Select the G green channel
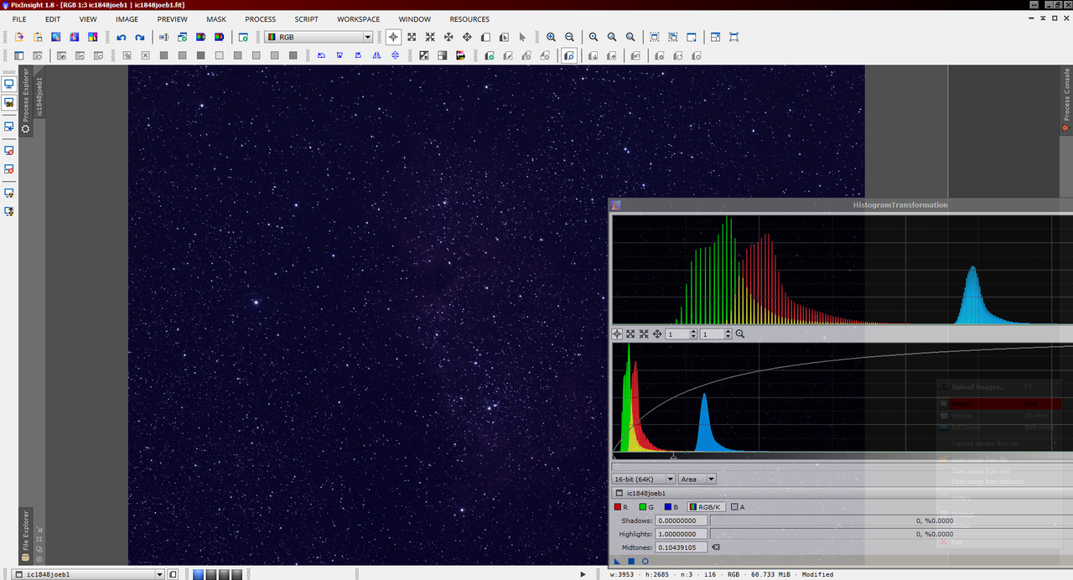1073x580 pixels. click(646, 507)
